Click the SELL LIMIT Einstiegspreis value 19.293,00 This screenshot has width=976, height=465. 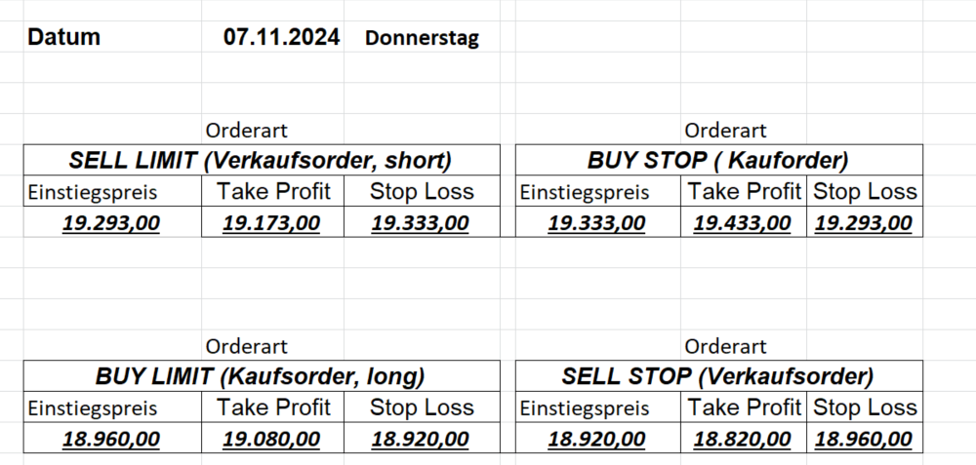pyautogui.click(x=110, y=223)
